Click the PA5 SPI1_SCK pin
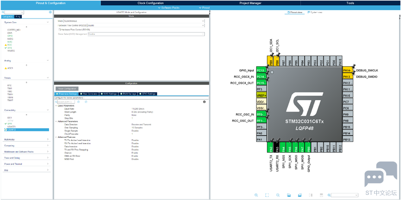The height and width of the screenshot is (200, 401). pos(289,147)
